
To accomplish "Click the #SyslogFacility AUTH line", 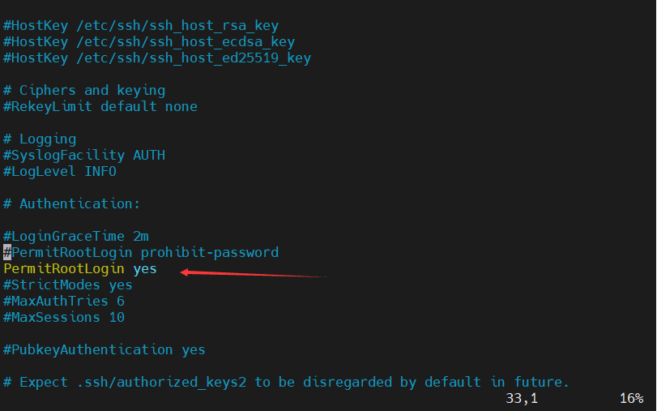I will point(84,155).
